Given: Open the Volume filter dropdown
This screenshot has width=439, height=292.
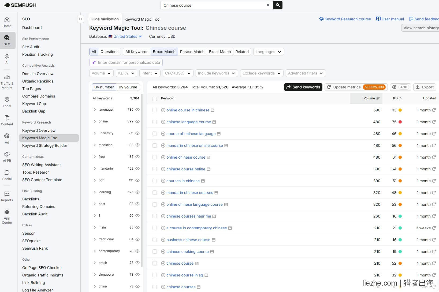Looking at the screenshot, I should (x=101, y=73).
